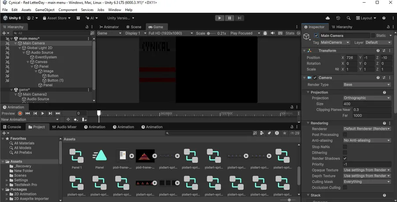Click the Size input field showing 400
397x202 pixels.
(x=367, y=104)
